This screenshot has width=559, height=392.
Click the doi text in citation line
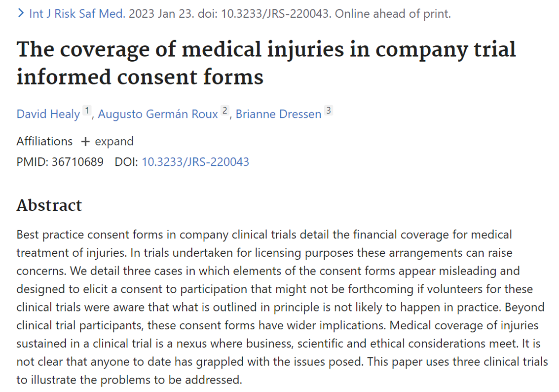coord(265,13)
